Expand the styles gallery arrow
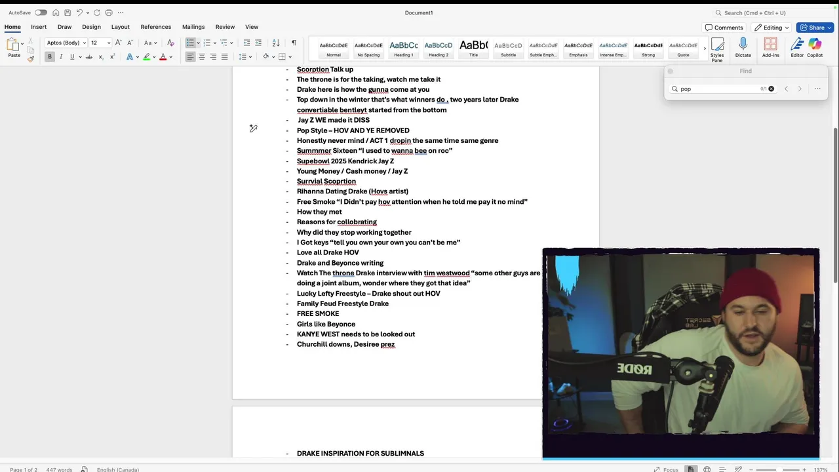Image resolution: width=839 pixels, height=472 pixels. (x=705, y=49)
